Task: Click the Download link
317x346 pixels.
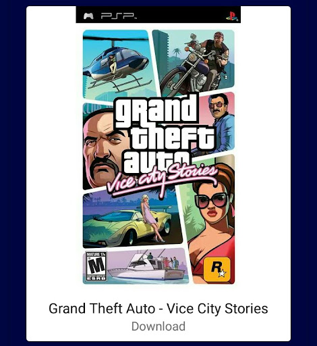Action: point(158,326)
